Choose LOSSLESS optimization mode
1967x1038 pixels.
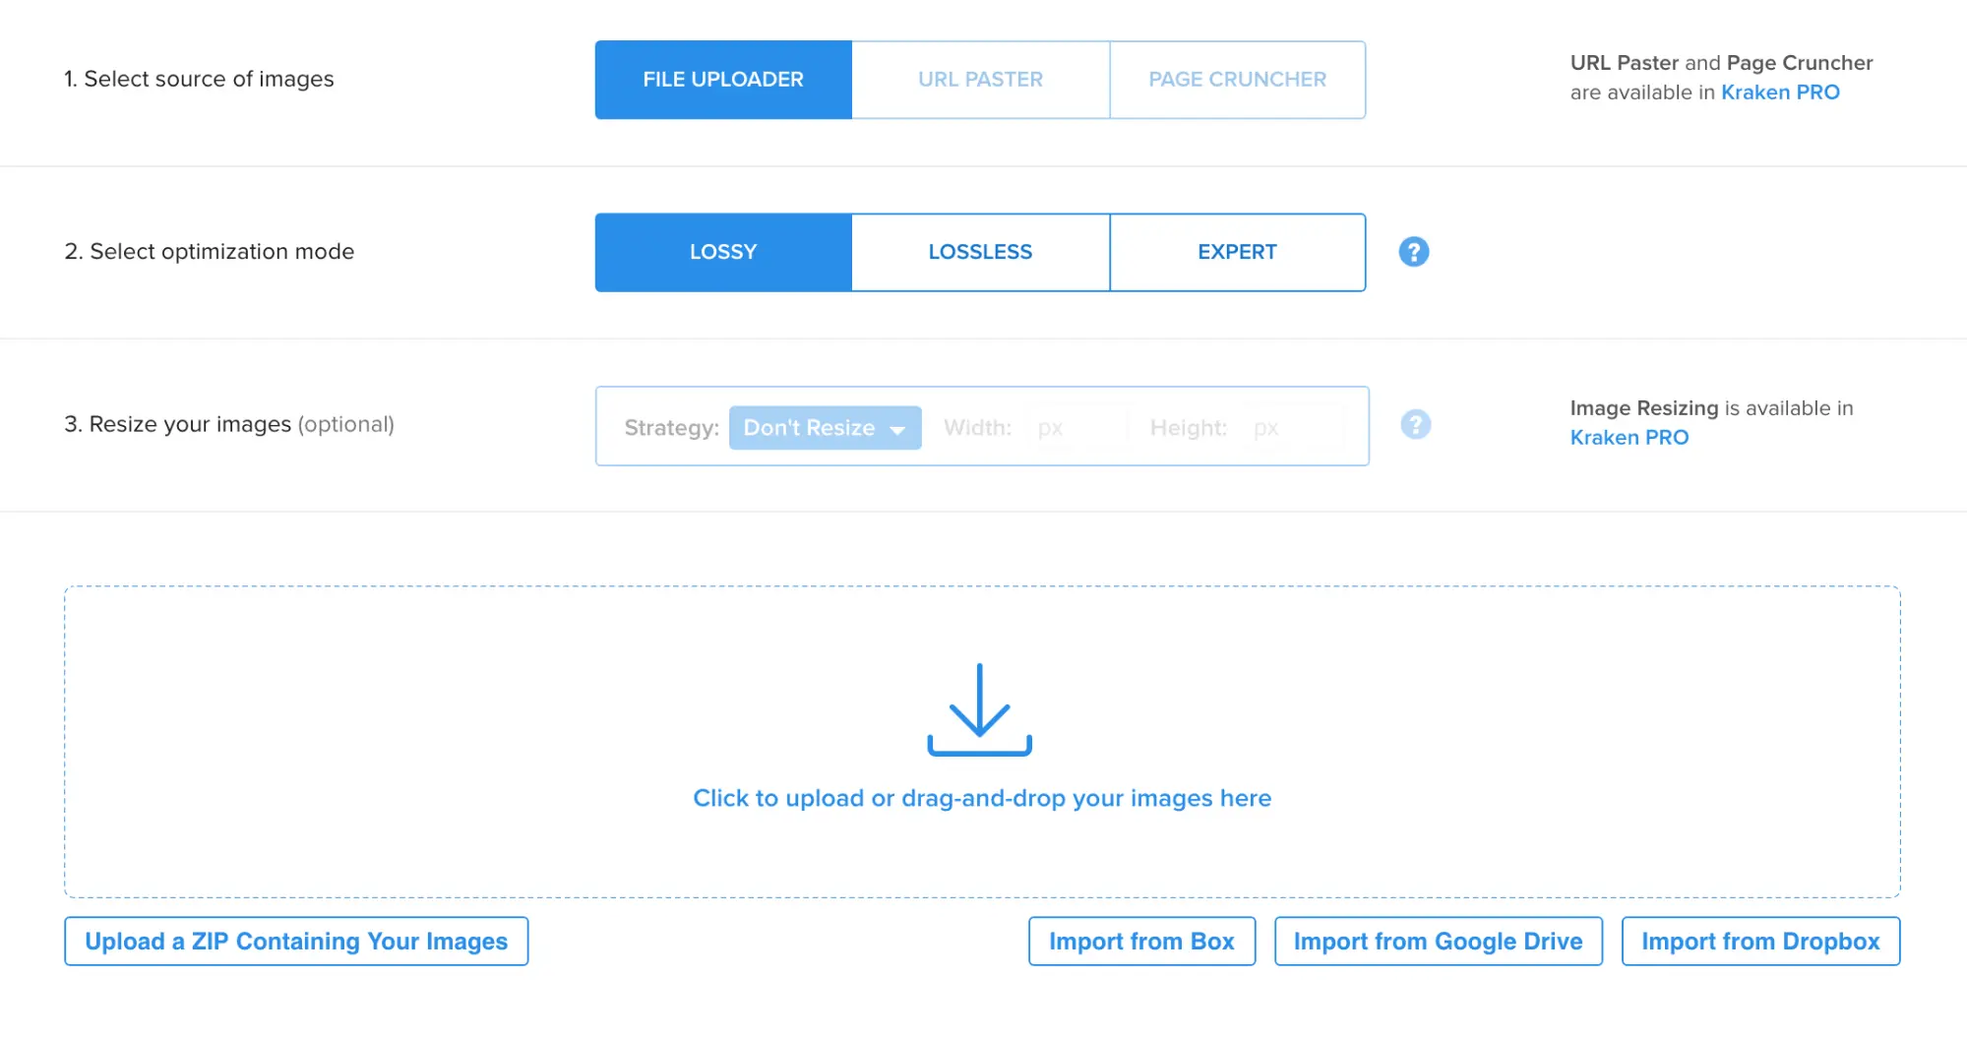(x=980, y=252)
